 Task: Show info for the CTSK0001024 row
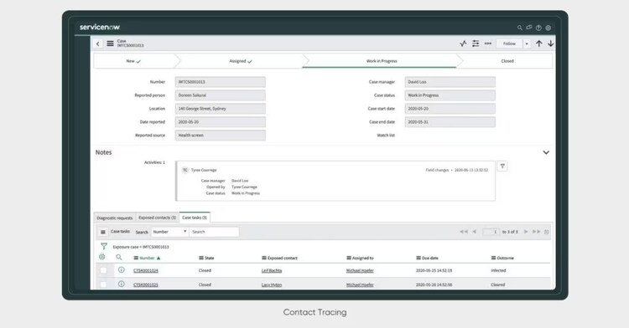pos(121,270)
